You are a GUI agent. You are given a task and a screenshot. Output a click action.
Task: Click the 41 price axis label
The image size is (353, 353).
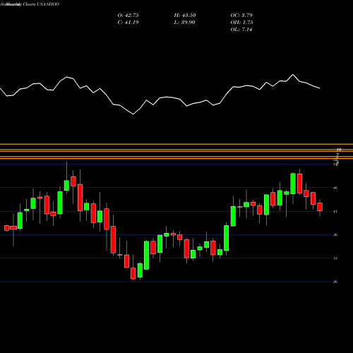[335, 212]
